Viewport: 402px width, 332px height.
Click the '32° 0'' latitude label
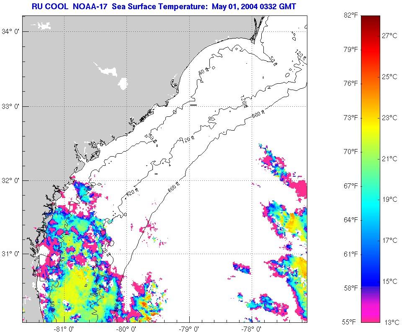[x=11, y=181]
